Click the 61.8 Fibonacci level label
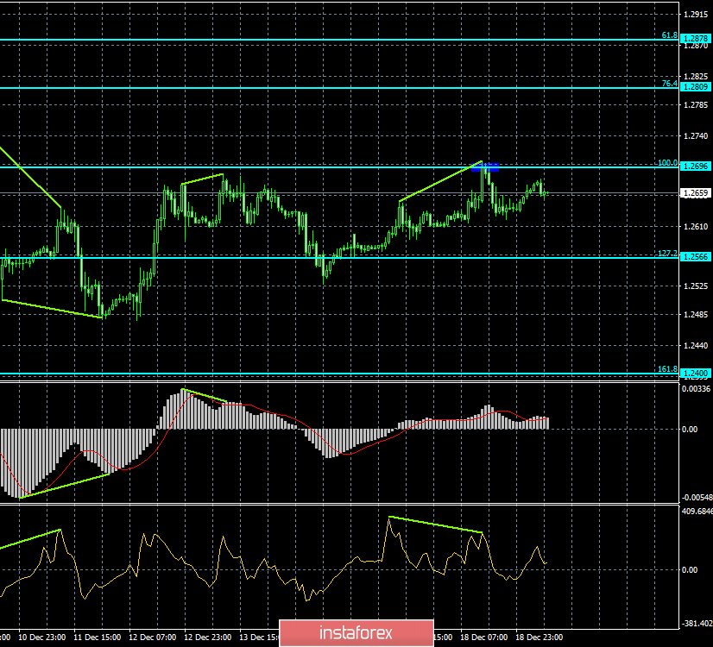 (669, 35)
